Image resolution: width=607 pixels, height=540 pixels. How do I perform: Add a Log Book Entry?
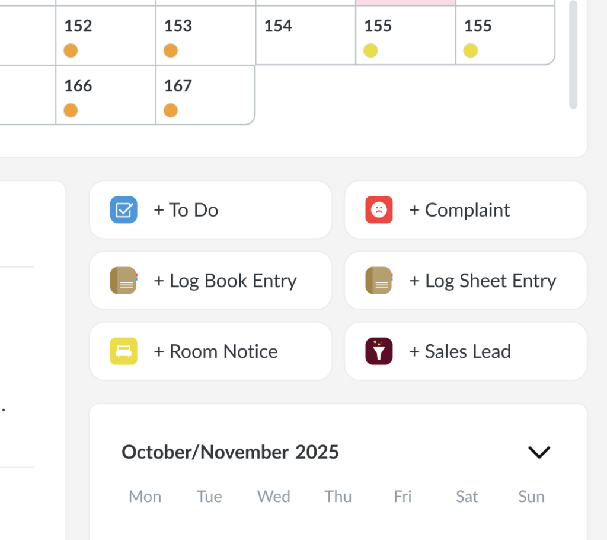(210, 280)
